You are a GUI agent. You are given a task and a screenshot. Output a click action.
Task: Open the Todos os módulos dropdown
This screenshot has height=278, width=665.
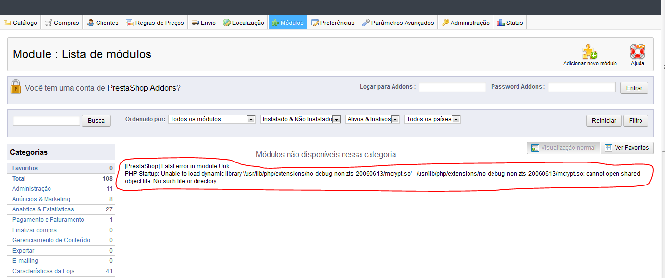212,119
